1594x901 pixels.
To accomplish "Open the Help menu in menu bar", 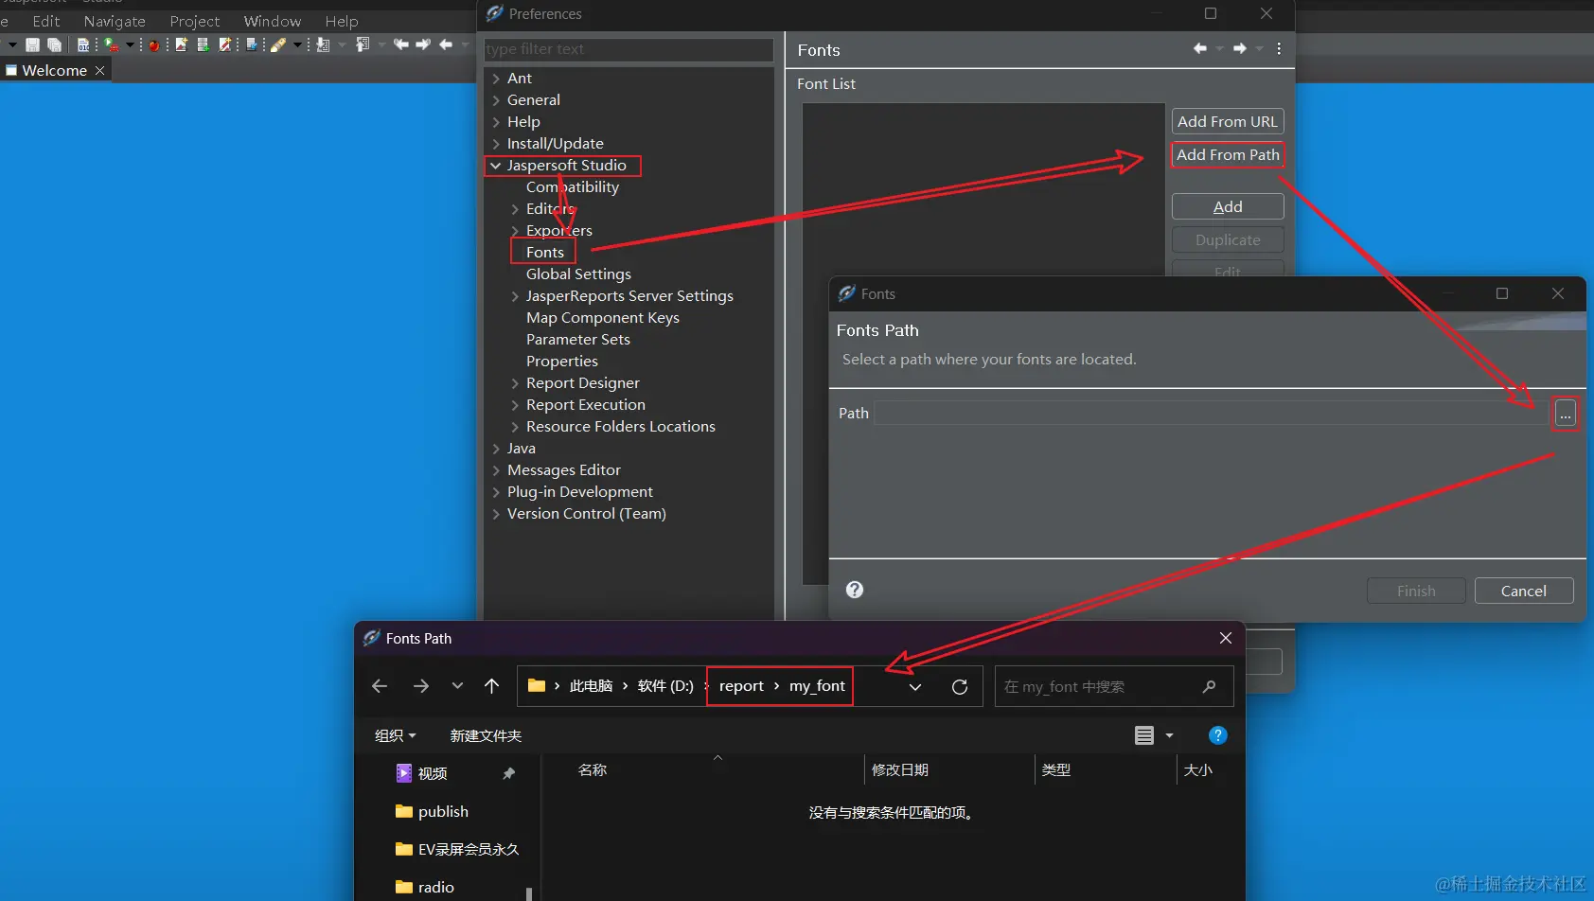I will [x=342, y=21].
